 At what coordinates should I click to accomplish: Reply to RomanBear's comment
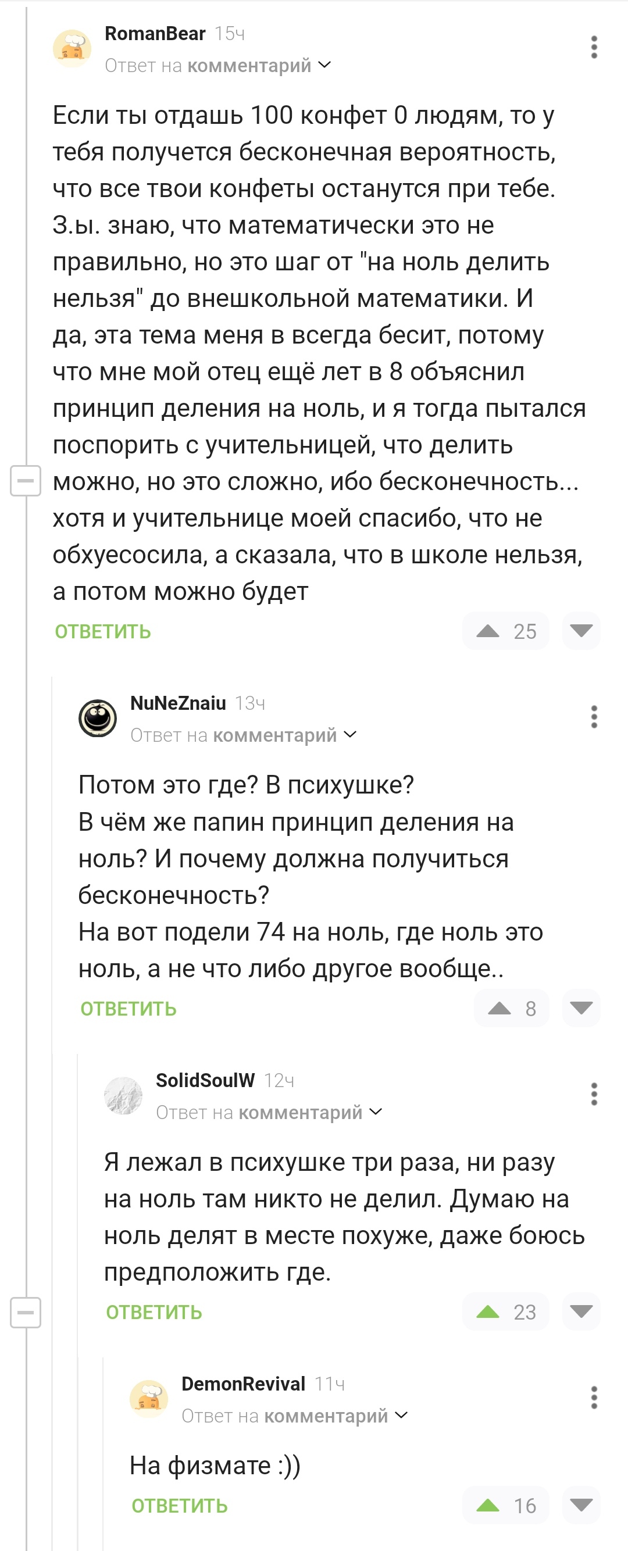[x=103, y=631]
